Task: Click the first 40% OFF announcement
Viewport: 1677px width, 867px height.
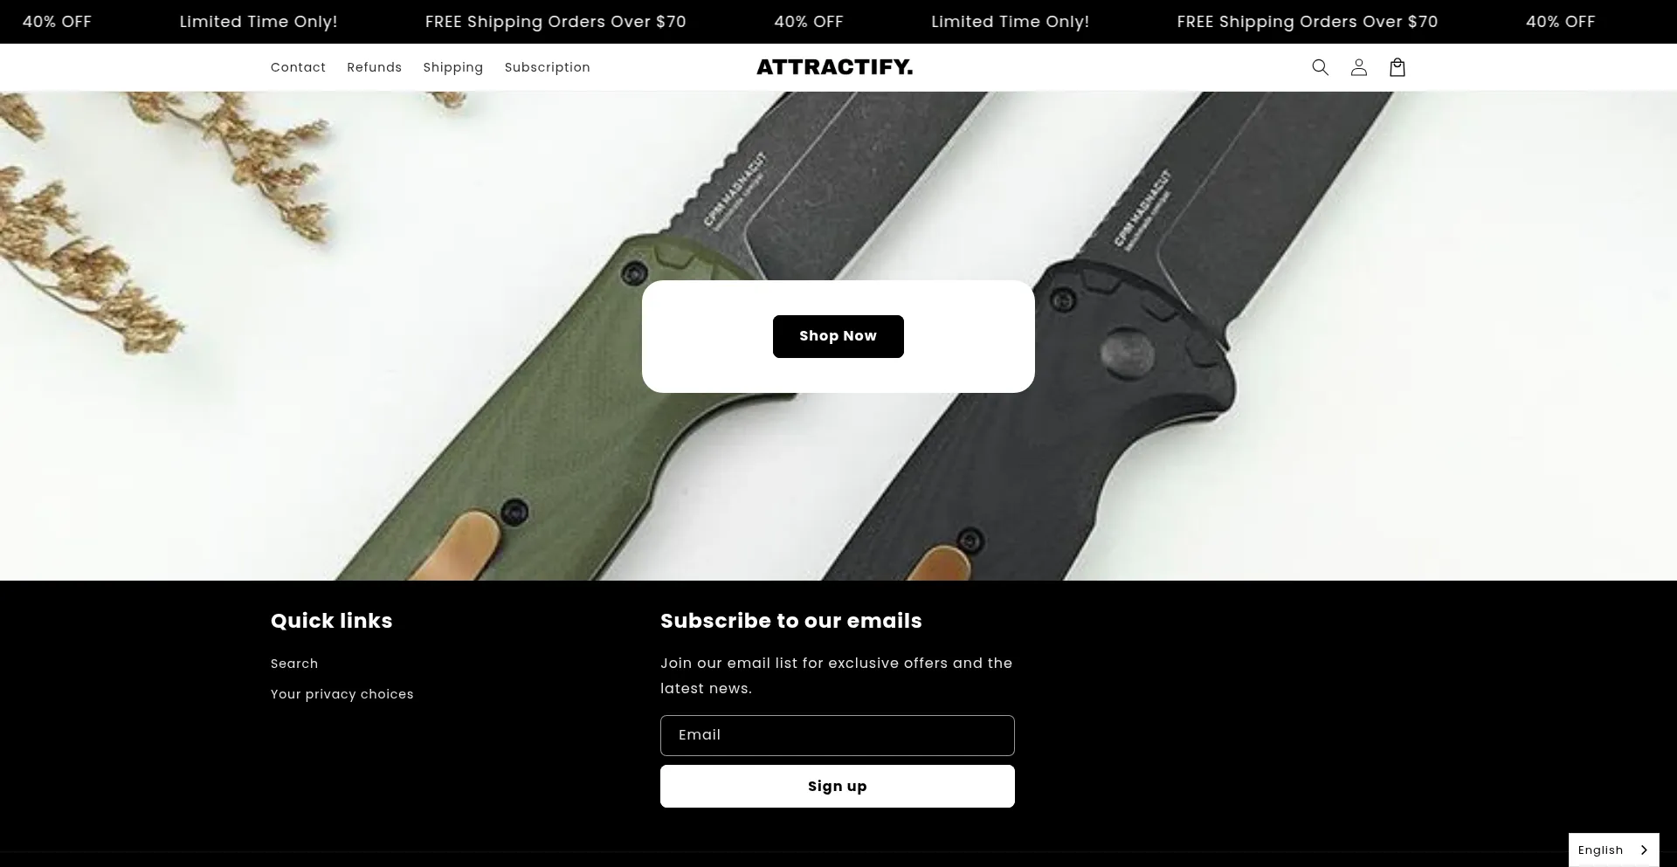Action: 57,22
